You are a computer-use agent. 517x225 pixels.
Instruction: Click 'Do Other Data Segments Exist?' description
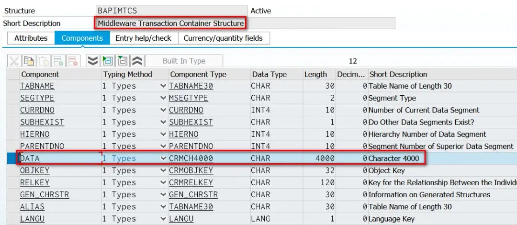coord(421,123)
